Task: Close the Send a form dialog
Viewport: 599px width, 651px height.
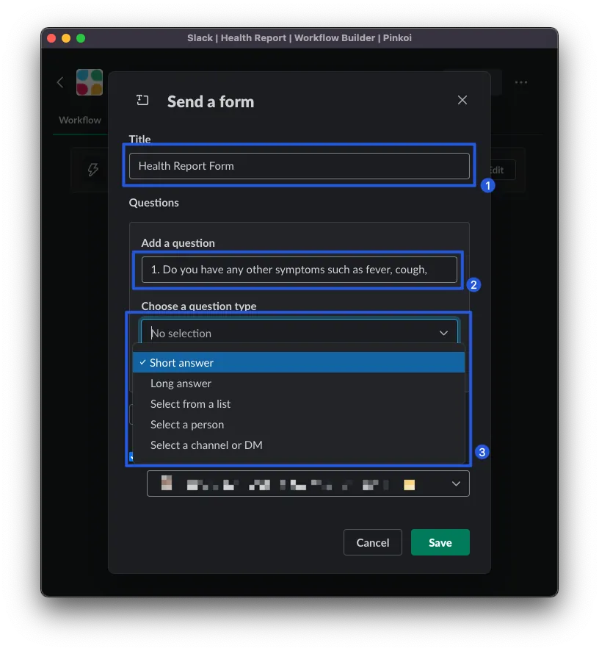Action: (x=462, y=100)
